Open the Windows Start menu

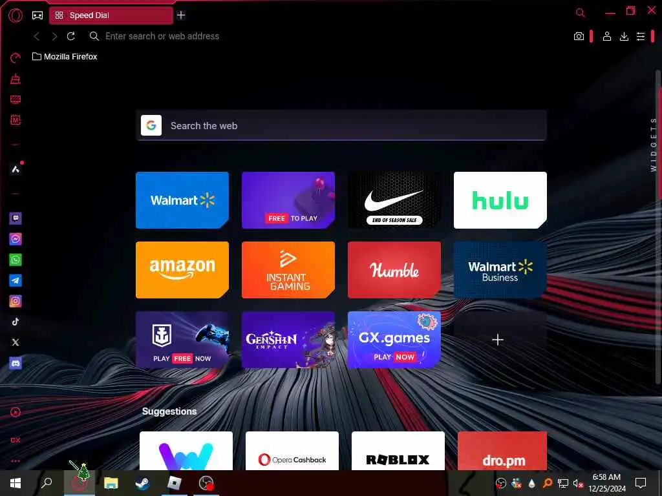tap(16, 483)
